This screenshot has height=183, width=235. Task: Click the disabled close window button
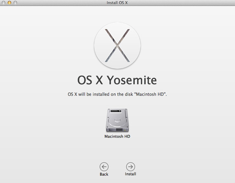(4, 2)
